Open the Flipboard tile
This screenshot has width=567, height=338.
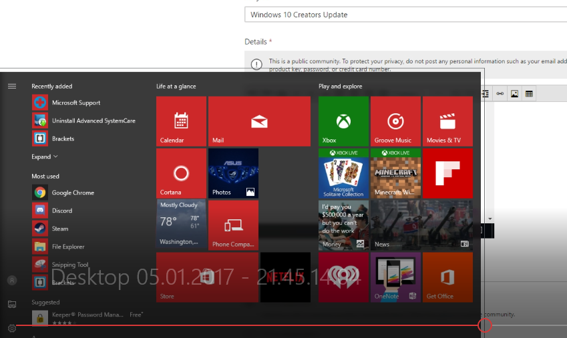(447, 173)
